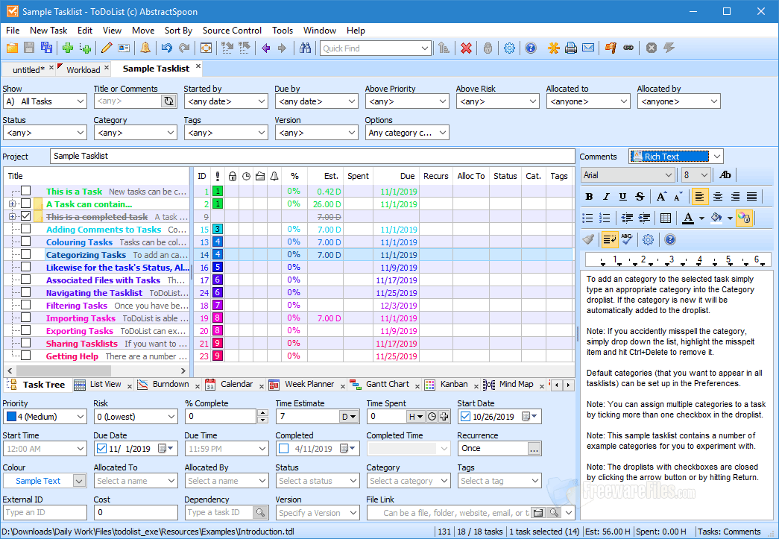The width and height of the screenshot is (779, 539).
Task: Click the red Delete Task icon
Action: pos(466,48)
